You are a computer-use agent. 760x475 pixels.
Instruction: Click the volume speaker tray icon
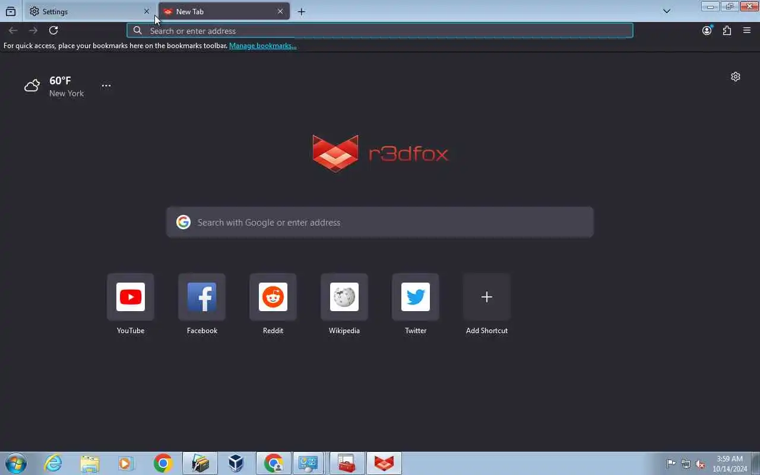click(x=701, y=464)
